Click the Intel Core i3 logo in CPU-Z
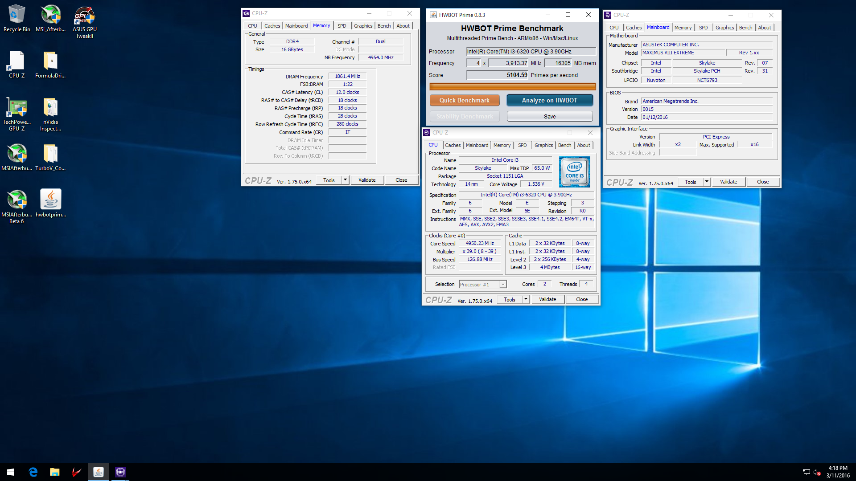 pos(575,172)
